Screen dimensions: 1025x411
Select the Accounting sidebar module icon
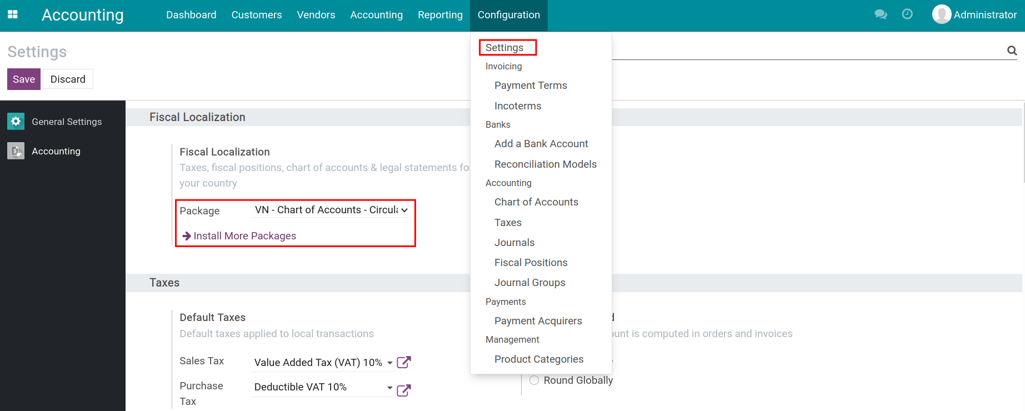[x=16, y=151]
